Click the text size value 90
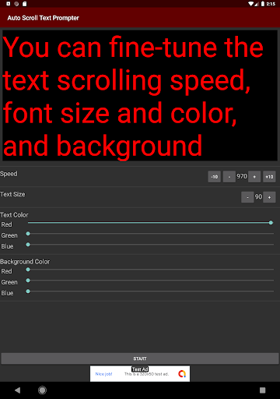280x399 pixels. click(258, 197)
